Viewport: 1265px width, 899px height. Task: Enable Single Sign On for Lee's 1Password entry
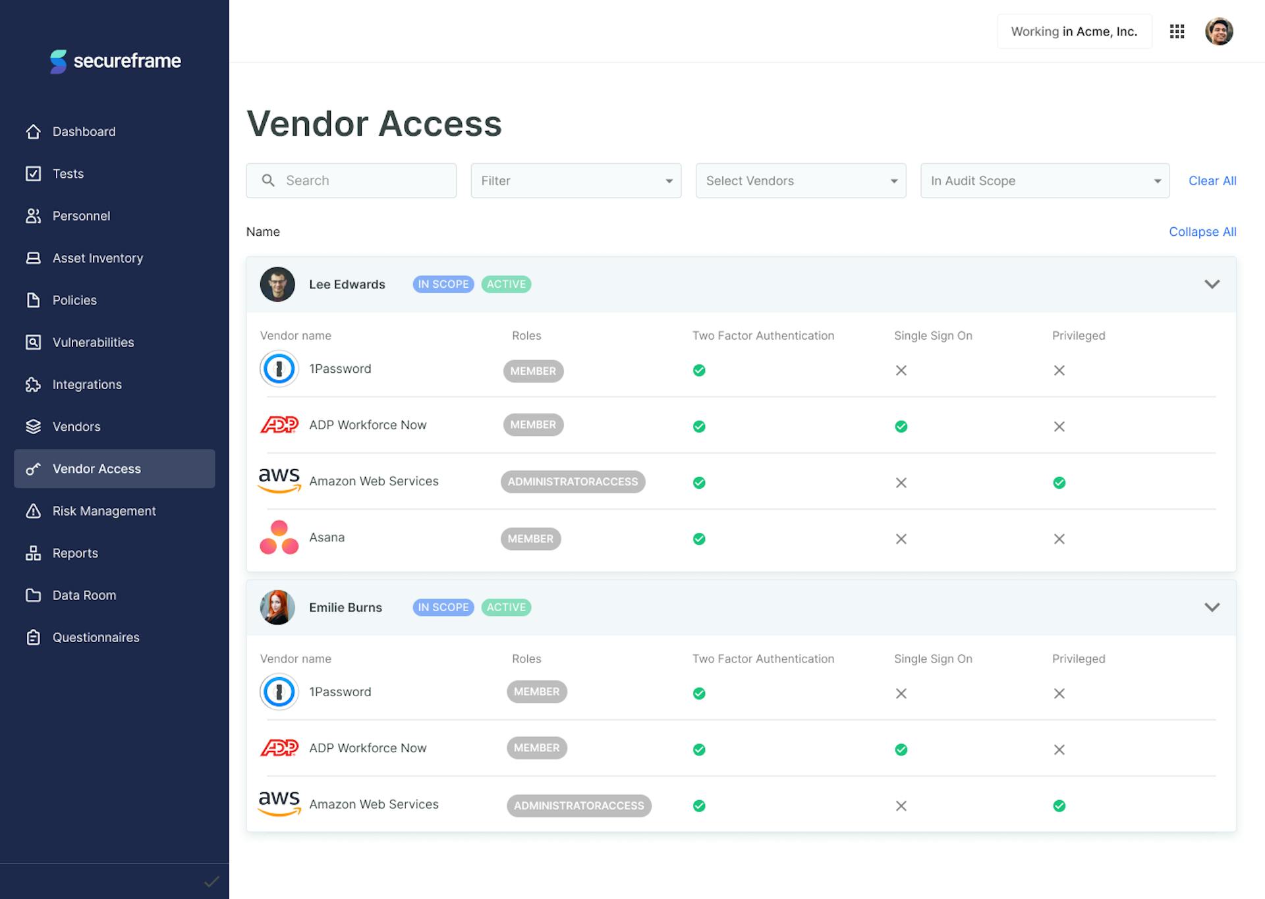(x=901, y=370)
